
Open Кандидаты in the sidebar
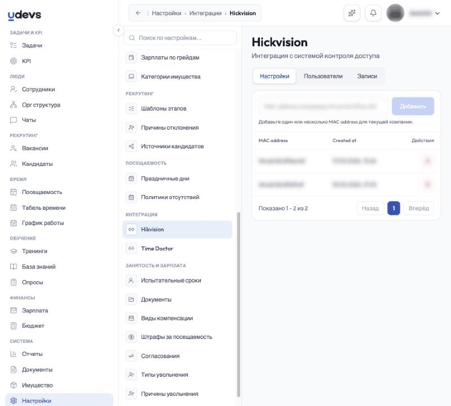coord(59,164)
